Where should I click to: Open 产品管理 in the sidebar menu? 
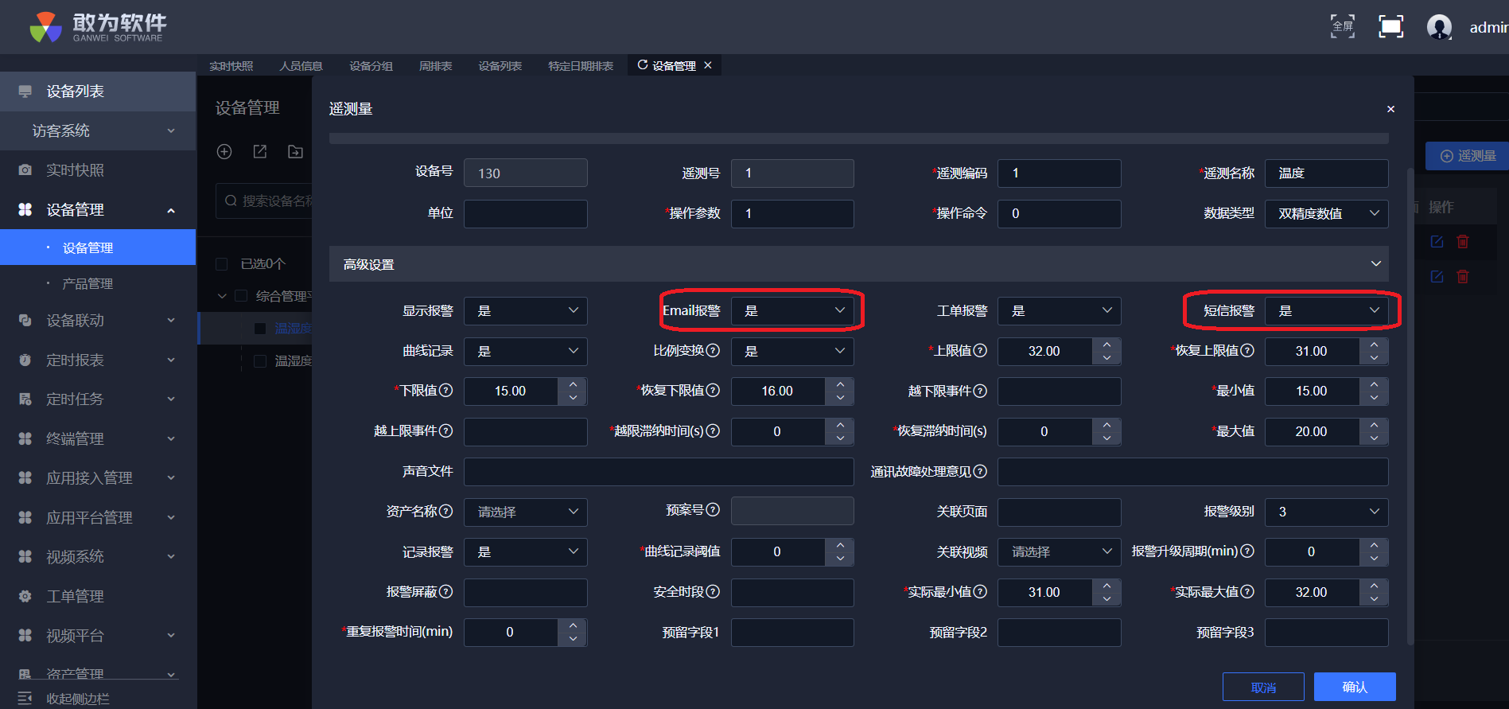click(x=88, y=284)
